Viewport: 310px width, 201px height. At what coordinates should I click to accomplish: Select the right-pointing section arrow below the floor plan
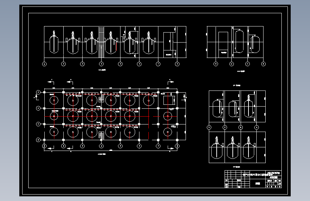[171, 148]
